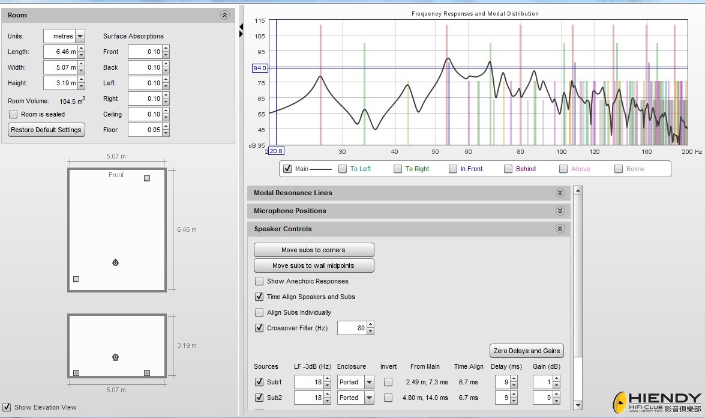Collapse the Room panel with chevron icon

coord(224,15)
